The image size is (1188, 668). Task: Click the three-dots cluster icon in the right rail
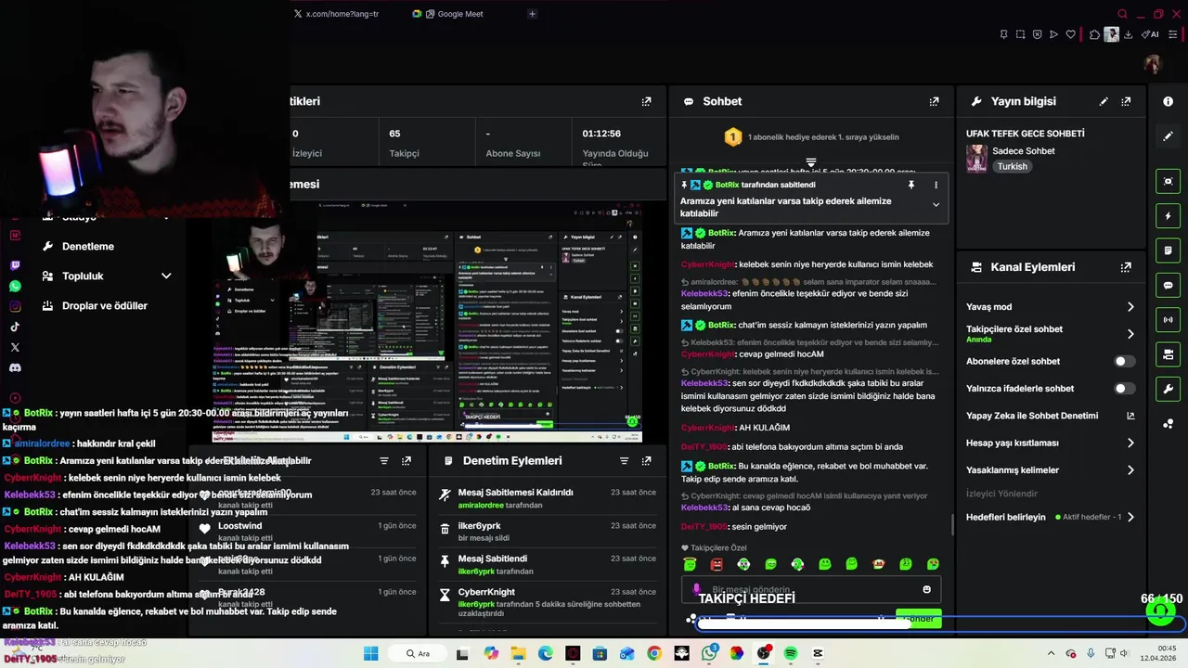(1168, 424)
